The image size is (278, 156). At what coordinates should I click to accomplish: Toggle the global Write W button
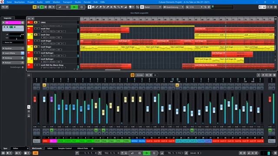click(46, 7)
